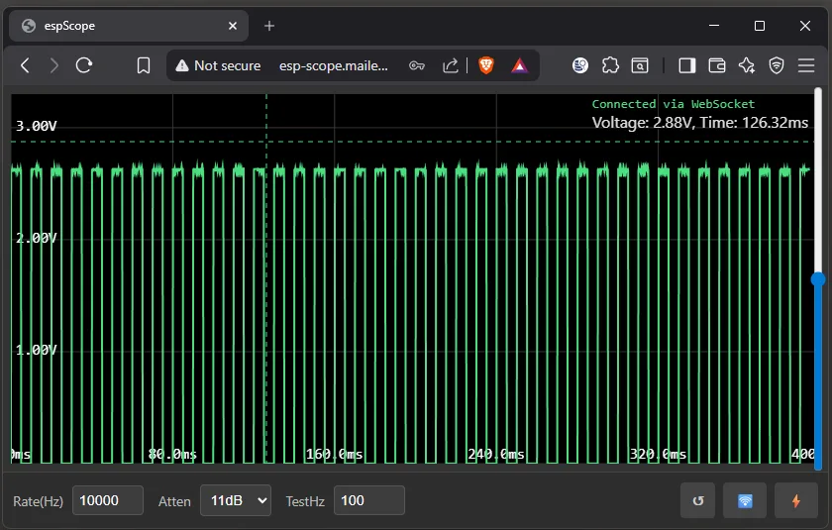Click the saved password key icon

point(417,65)
